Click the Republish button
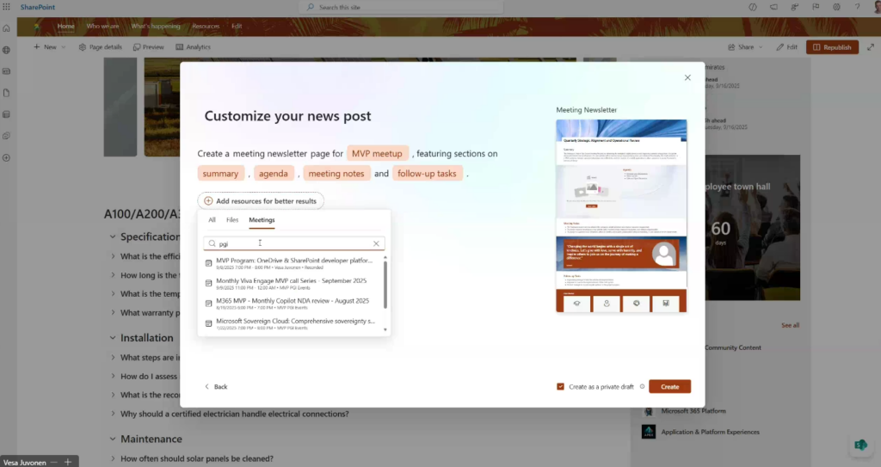Viewport: 881px width, 467px height. (x=832, y=47)
